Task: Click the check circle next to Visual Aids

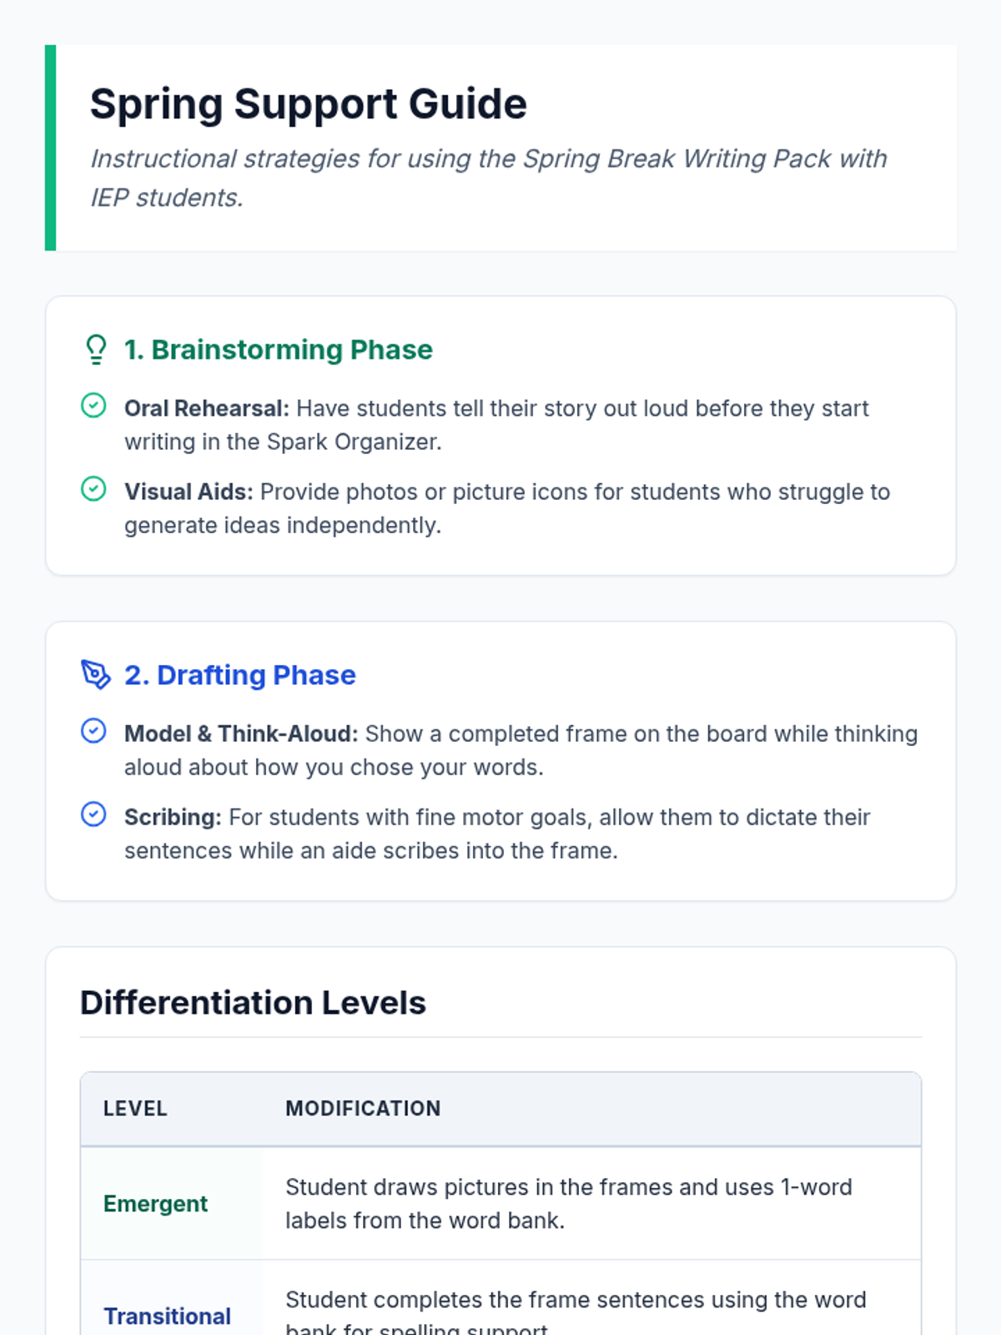Action: [x=93, y=489]
